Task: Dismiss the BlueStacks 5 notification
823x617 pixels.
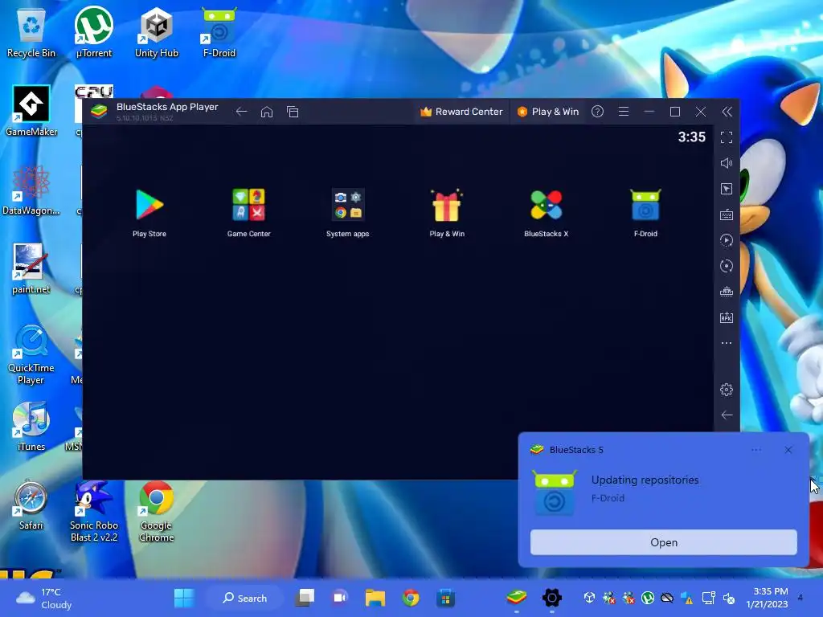Action: tap(788, 450)
